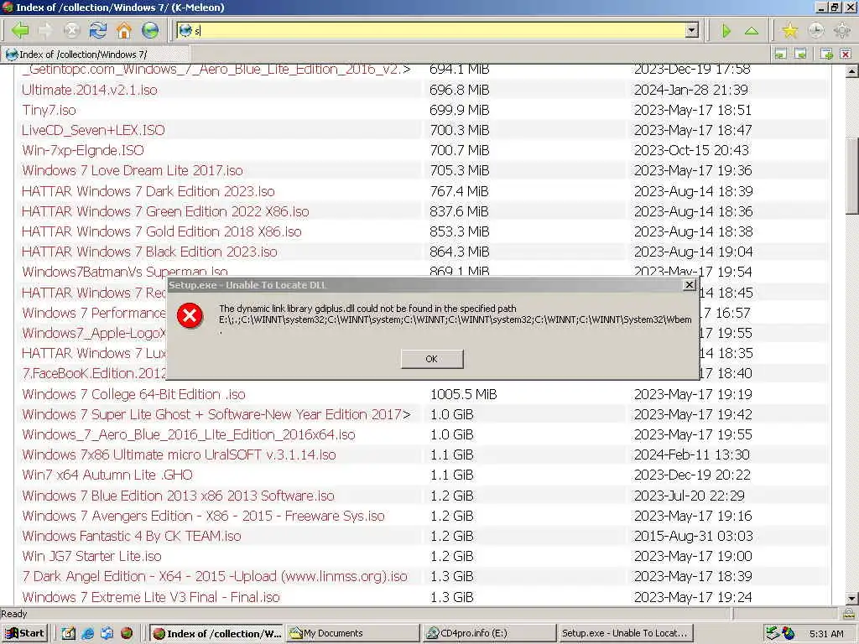Open the Win JG7 Starter Lite.iso link
The height and width of the screenshot is (644, 859).
(91, 557)
